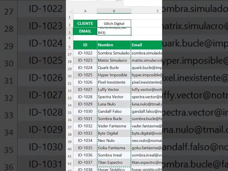The height and width of the screenshot is (171, 228).
Task: Click email cell starting matrix.simulacro@
Action: [x=146, y=60]
